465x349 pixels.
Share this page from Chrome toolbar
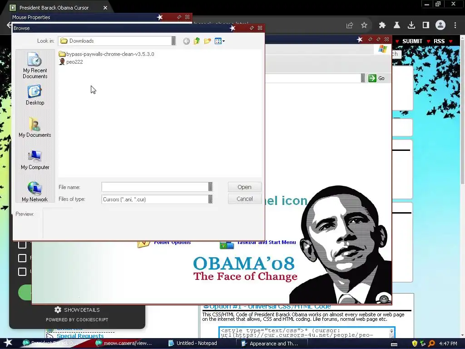coord(349,25)
